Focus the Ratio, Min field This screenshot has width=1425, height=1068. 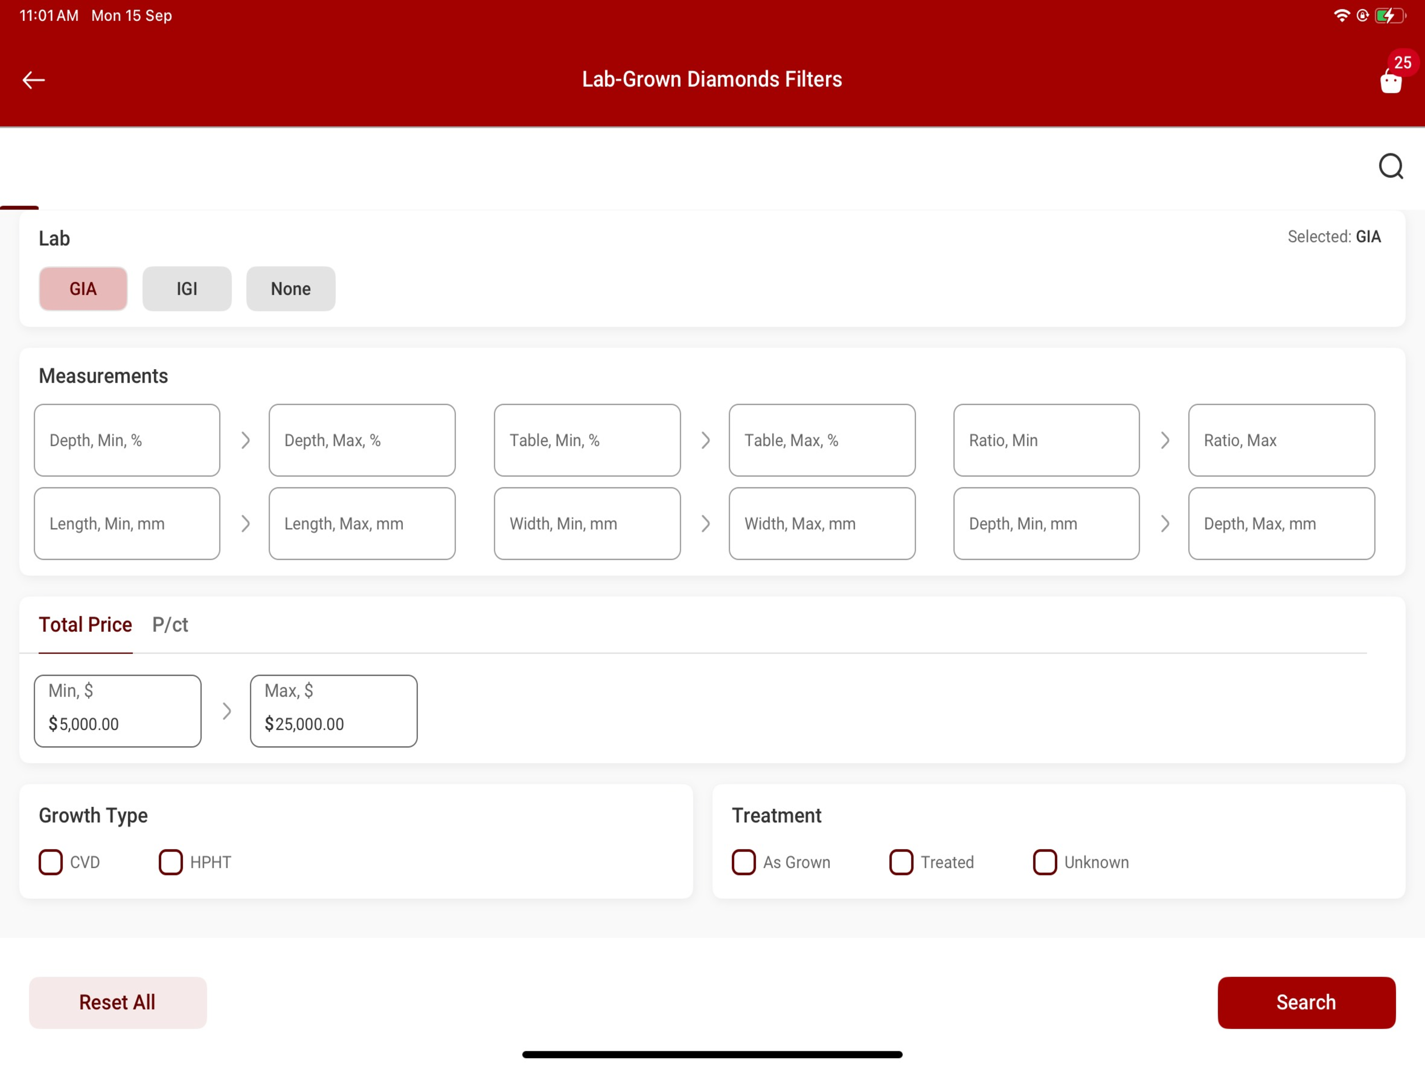tap(1046, 440)
